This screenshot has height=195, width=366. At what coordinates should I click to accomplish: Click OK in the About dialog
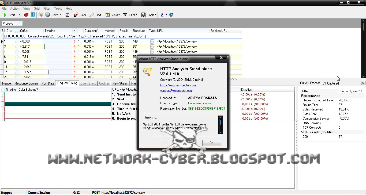pos(212,143)
